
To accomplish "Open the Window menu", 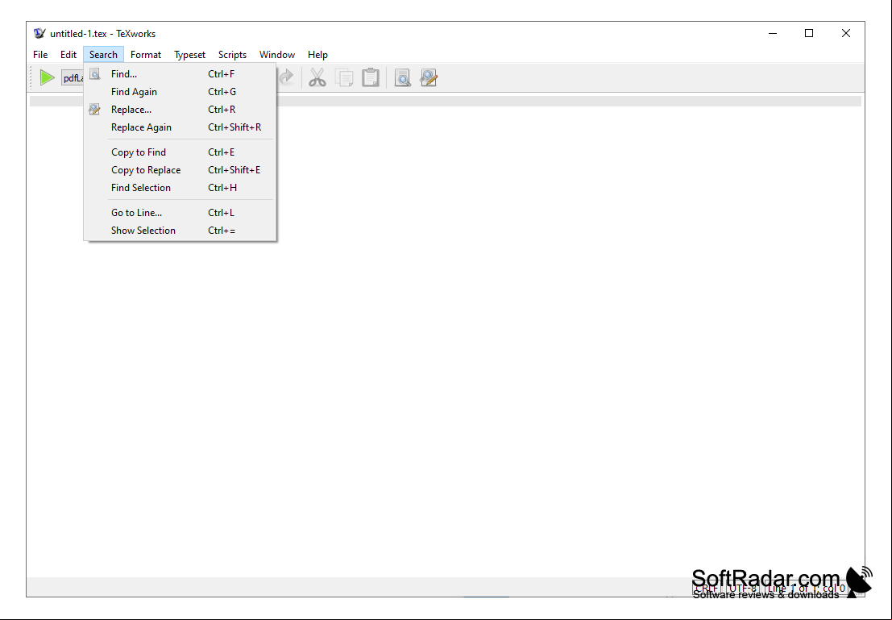I will (277, 55).
